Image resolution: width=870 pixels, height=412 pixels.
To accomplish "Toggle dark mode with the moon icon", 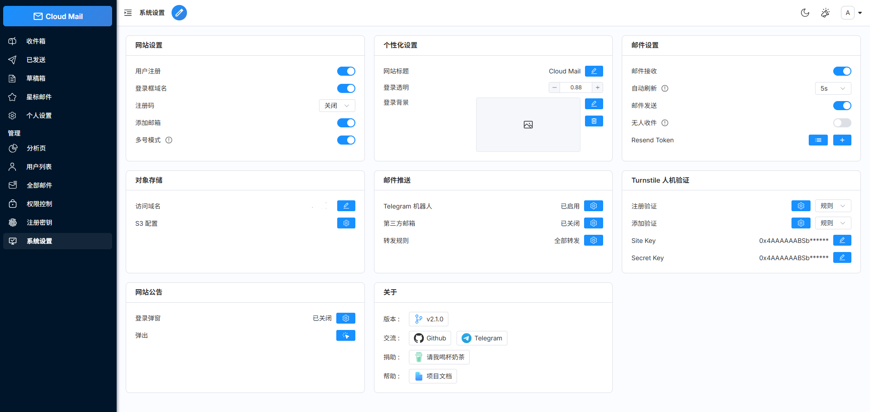I will coord(805,13).
